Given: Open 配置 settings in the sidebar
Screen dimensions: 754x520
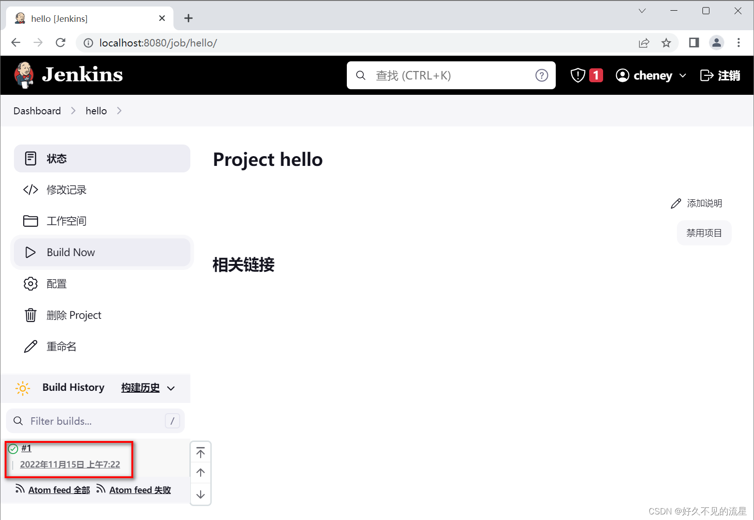Looking at the screenshot, I should point(102,283).
